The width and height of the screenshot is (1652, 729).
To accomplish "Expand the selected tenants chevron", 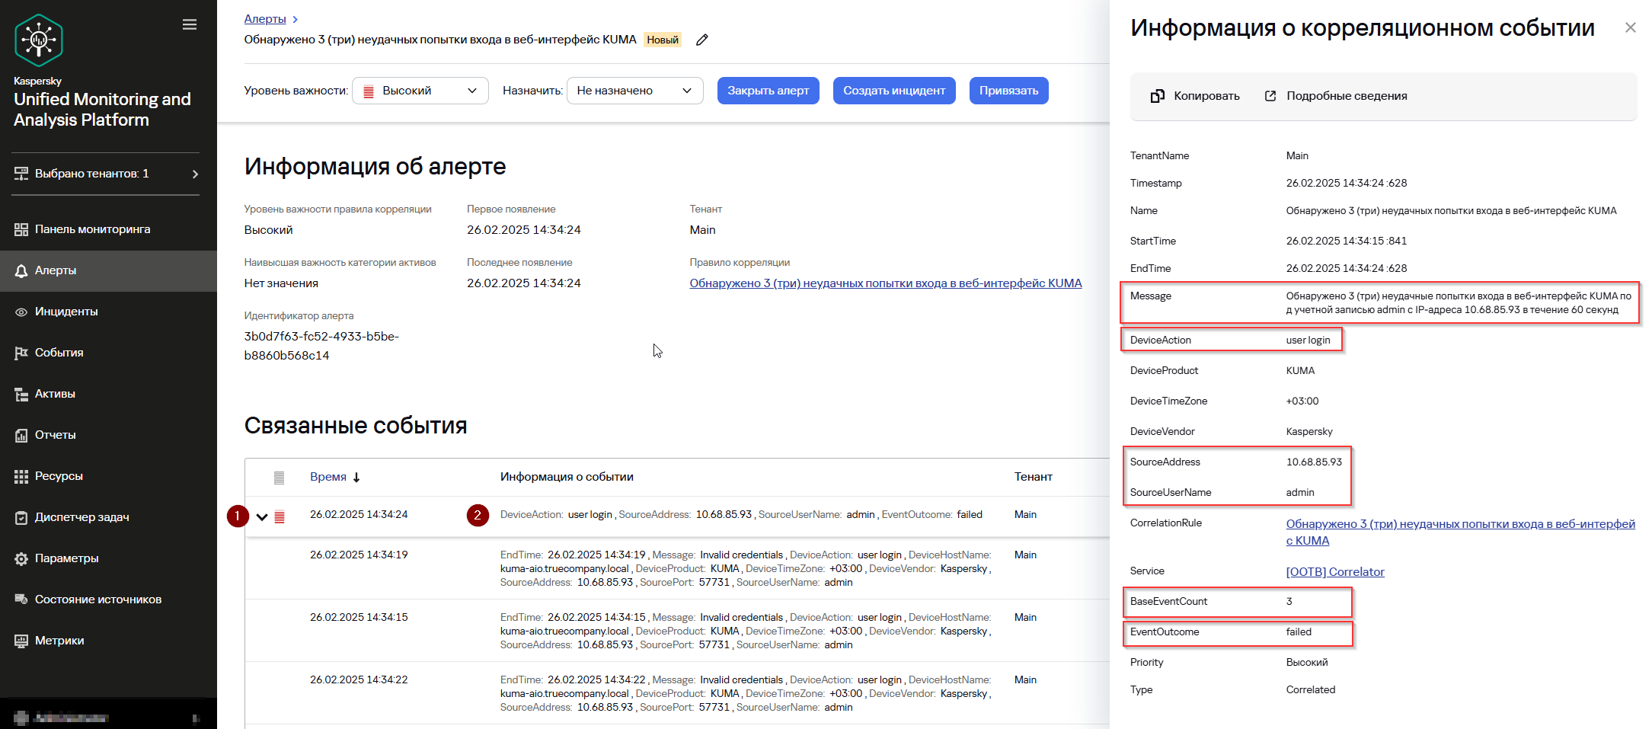I will (x=196, y=174).
